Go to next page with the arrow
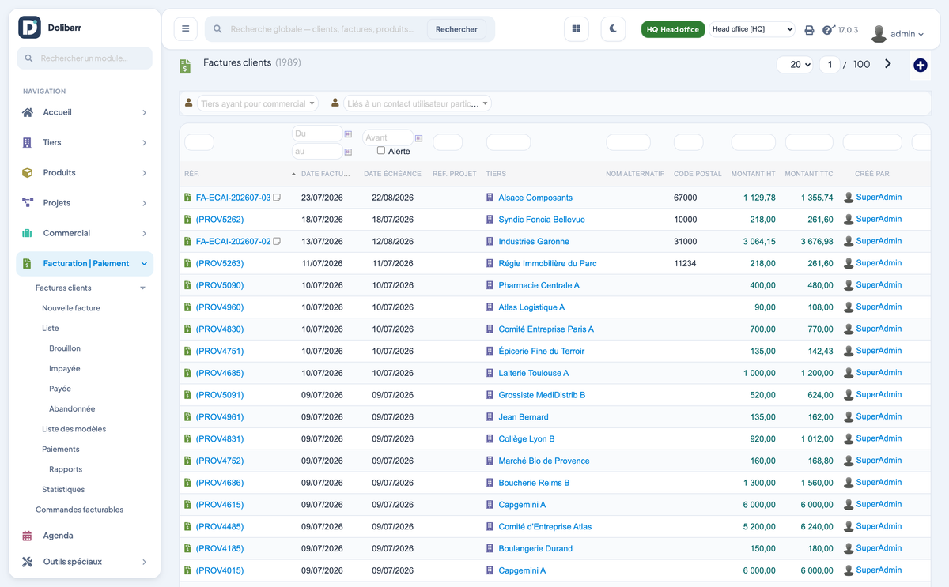The width and height of the screenshot is (949, 587). coord(887,64)
